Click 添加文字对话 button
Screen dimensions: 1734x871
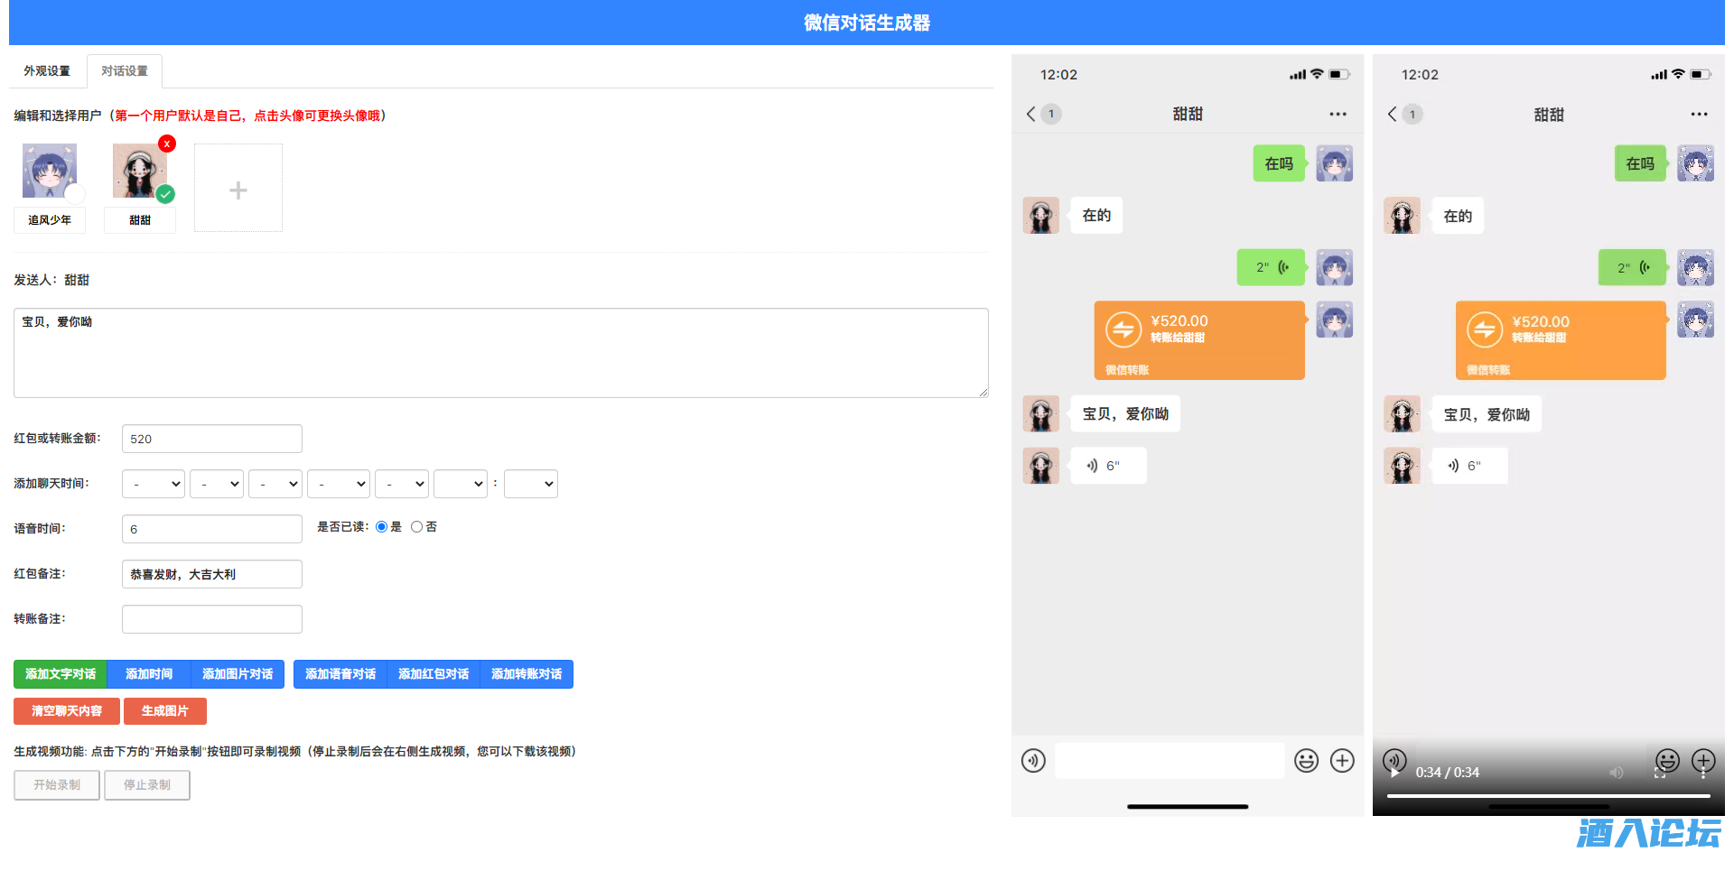(x=61, y=674)
